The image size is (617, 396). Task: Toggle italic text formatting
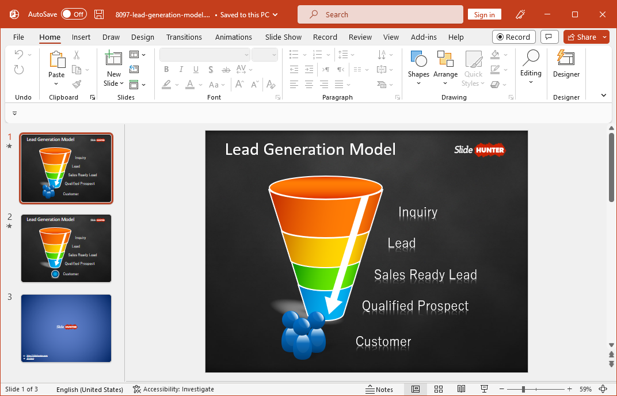(181, 69)
